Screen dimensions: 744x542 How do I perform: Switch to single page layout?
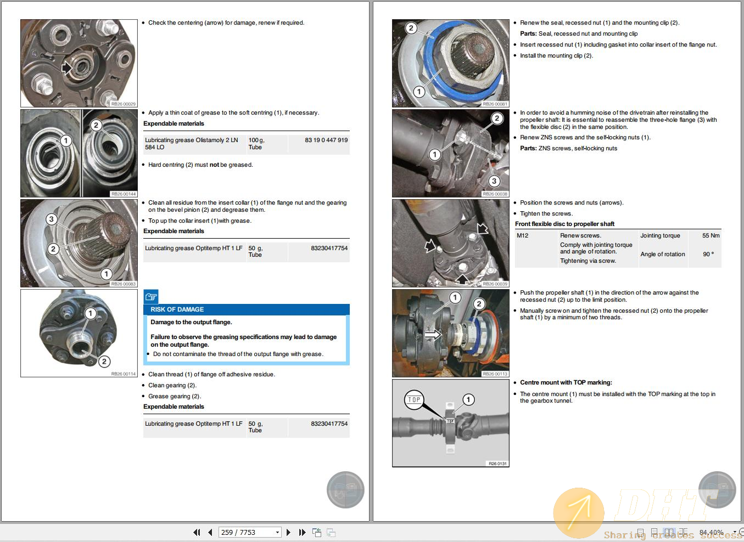coord(640,532)
